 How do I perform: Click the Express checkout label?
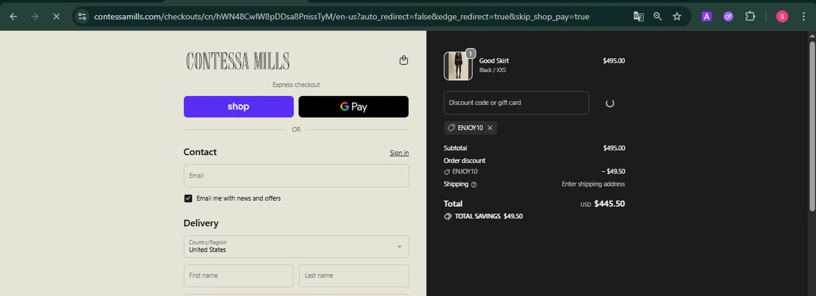(x=296, y=85)
